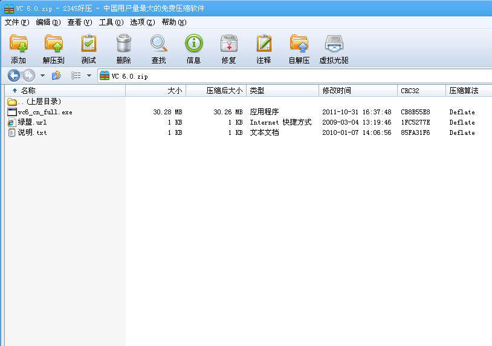Click the CRC32 value 1FC5277E
This screenshot has width=492, height=346.
(x=415, y=122)
